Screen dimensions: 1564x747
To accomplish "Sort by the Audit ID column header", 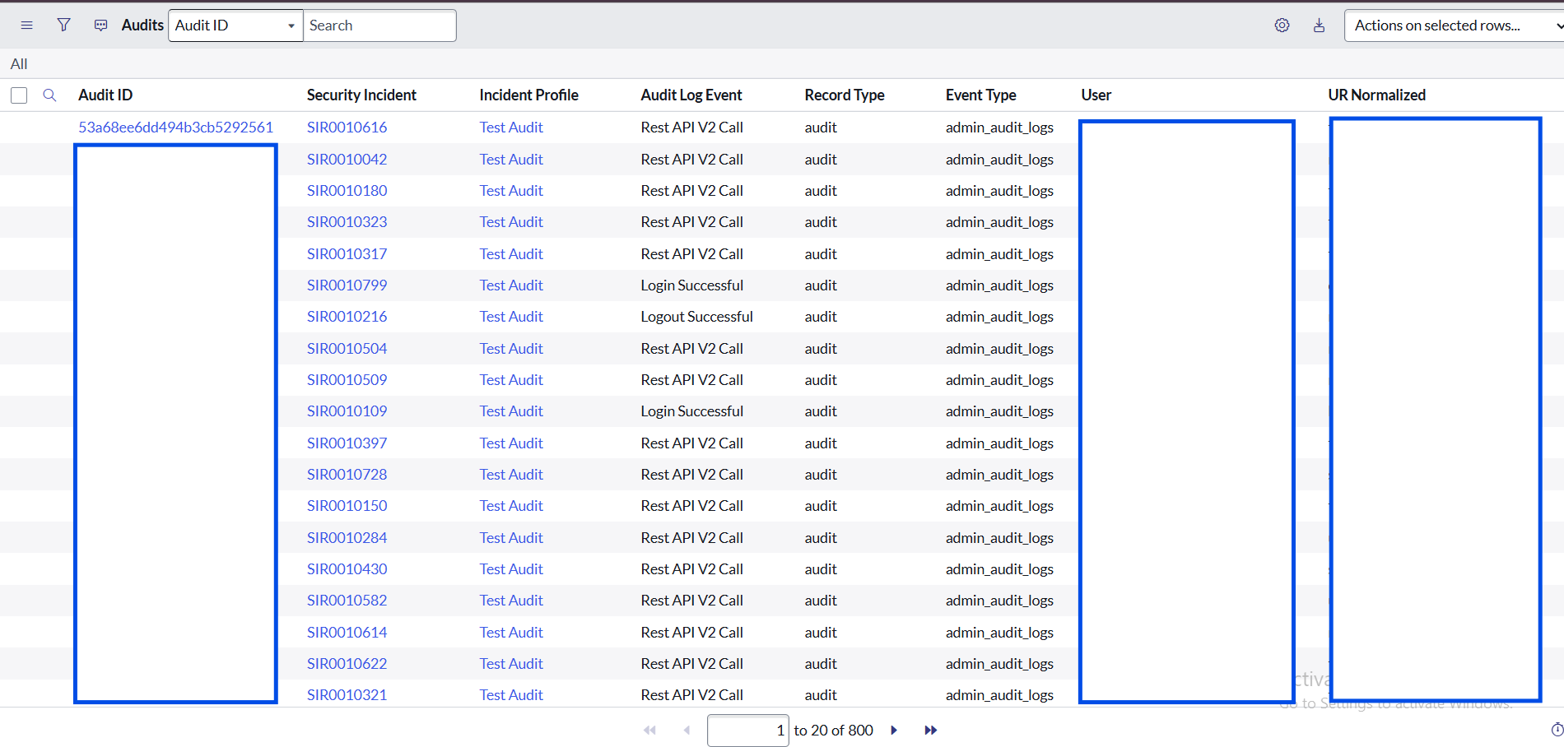I will [x=105, y=95].
